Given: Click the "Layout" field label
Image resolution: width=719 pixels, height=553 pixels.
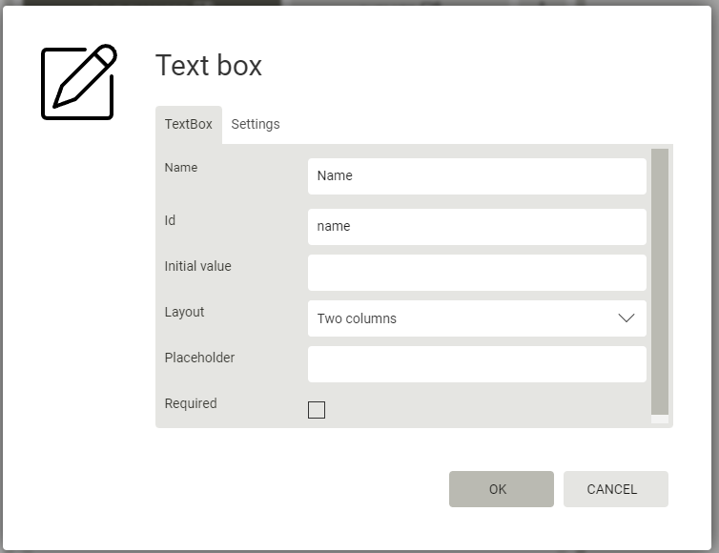Looking at the screenshot, I should pos(184,312).
